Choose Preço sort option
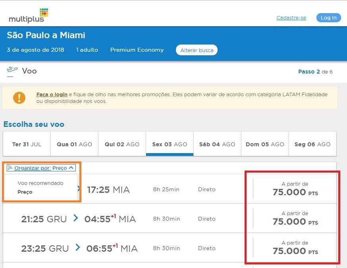Viewport: 347px width, 268px height. pos(25,192)
